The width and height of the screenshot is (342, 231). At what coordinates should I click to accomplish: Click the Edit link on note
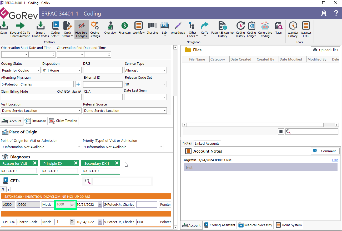[x=335, y=160]
